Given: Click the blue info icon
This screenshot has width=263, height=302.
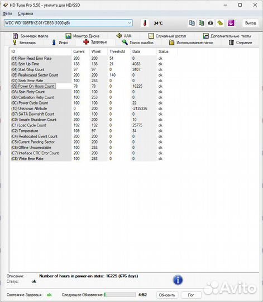Looking at the screenshot, I should pos(178,280).
